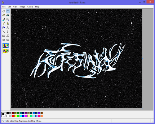Close the Paint window
The image size is (155, 124).
coord(150,2)
